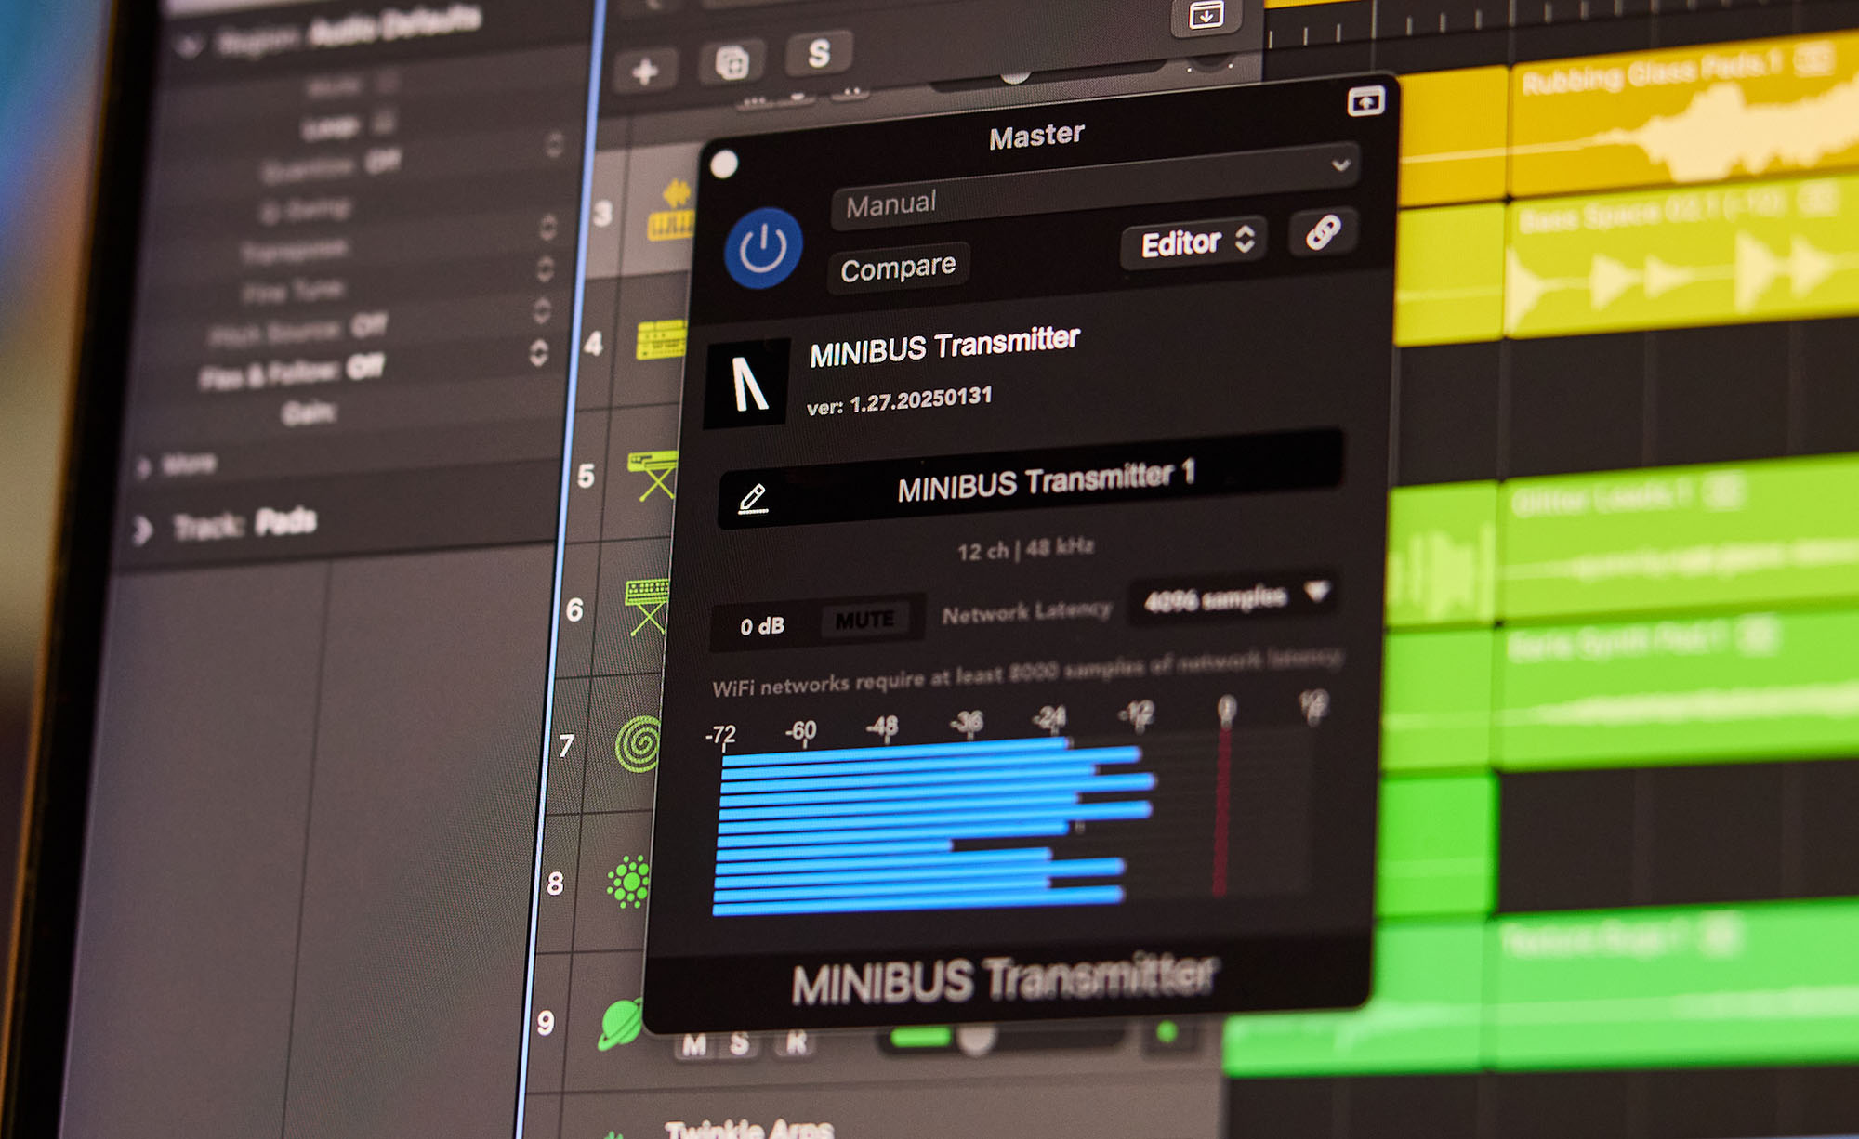The width and height of the screenshot is (1859, 1139).
Task: Toggle the MUTE button in transmitter plugin
Action: [x=864, y=620]
